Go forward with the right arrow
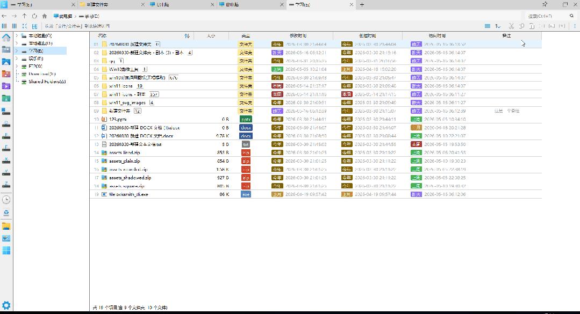580x314 pixels. coord(14,16)
